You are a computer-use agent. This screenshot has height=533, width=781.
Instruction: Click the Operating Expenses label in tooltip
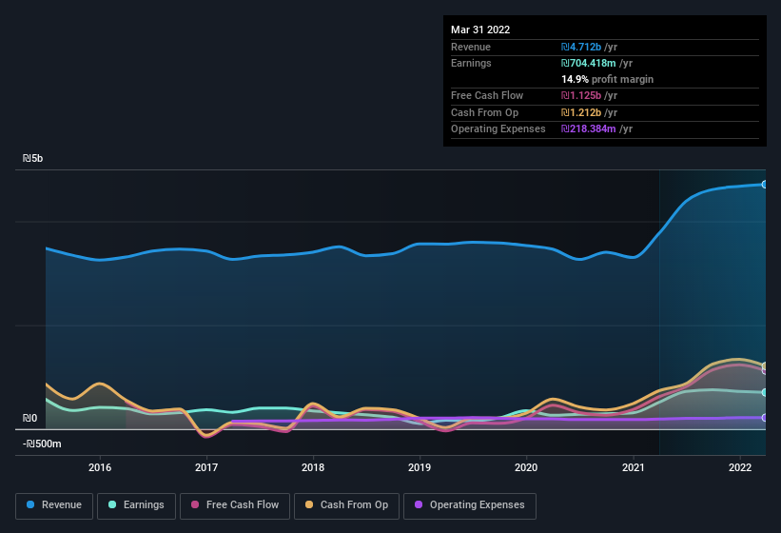(x=498, y=129)
